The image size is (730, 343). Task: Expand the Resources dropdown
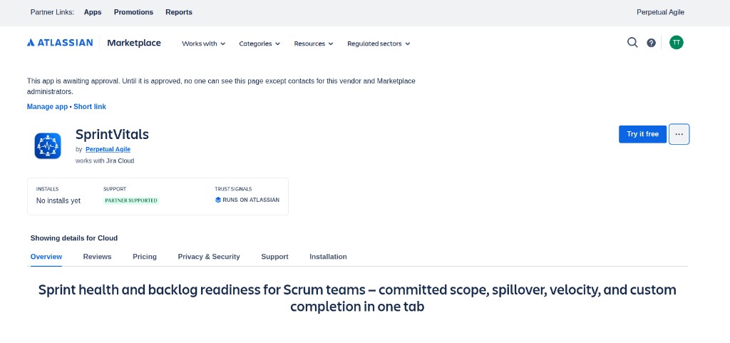point(314,43)
